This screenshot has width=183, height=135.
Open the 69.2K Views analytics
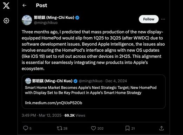pos(75,115)
